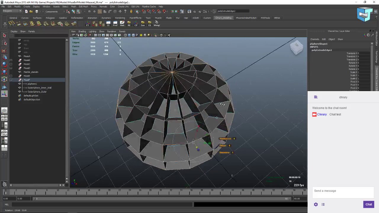Click the open scene folder icon
This screenshot has height=213, width=379.
click(31, 12)
